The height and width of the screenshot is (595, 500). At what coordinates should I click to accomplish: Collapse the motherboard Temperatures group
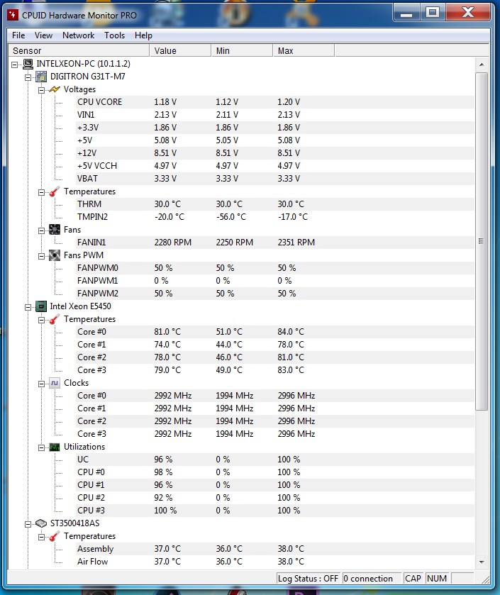(x=41, y=192)
